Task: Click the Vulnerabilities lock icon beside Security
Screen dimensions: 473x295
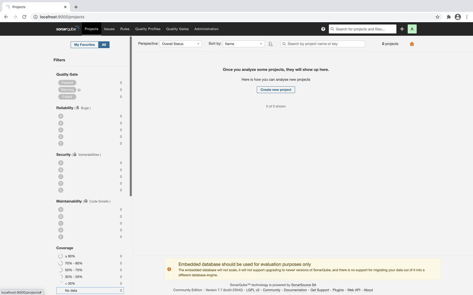Action: pos(74,154)
